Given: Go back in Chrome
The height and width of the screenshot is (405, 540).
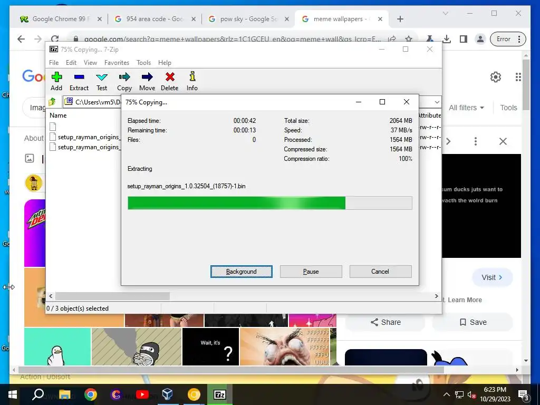Looking at the screenshot, I should pos(21,39).
